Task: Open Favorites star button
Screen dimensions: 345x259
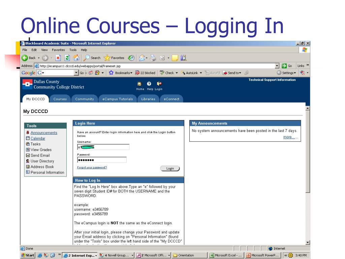Action: pos(114,58)
